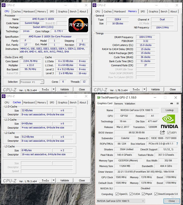Image resolution: width=183 pixels, height=205 pixels.
Task: Click CPU-Z app icon in CPU tab window title
Action: (x=4, y=5)
